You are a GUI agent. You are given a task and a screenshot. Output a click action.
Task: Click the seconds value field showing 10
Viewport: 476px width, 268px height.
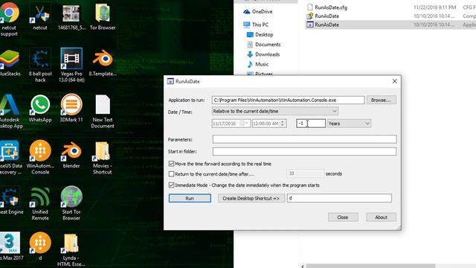click(305, 173)
